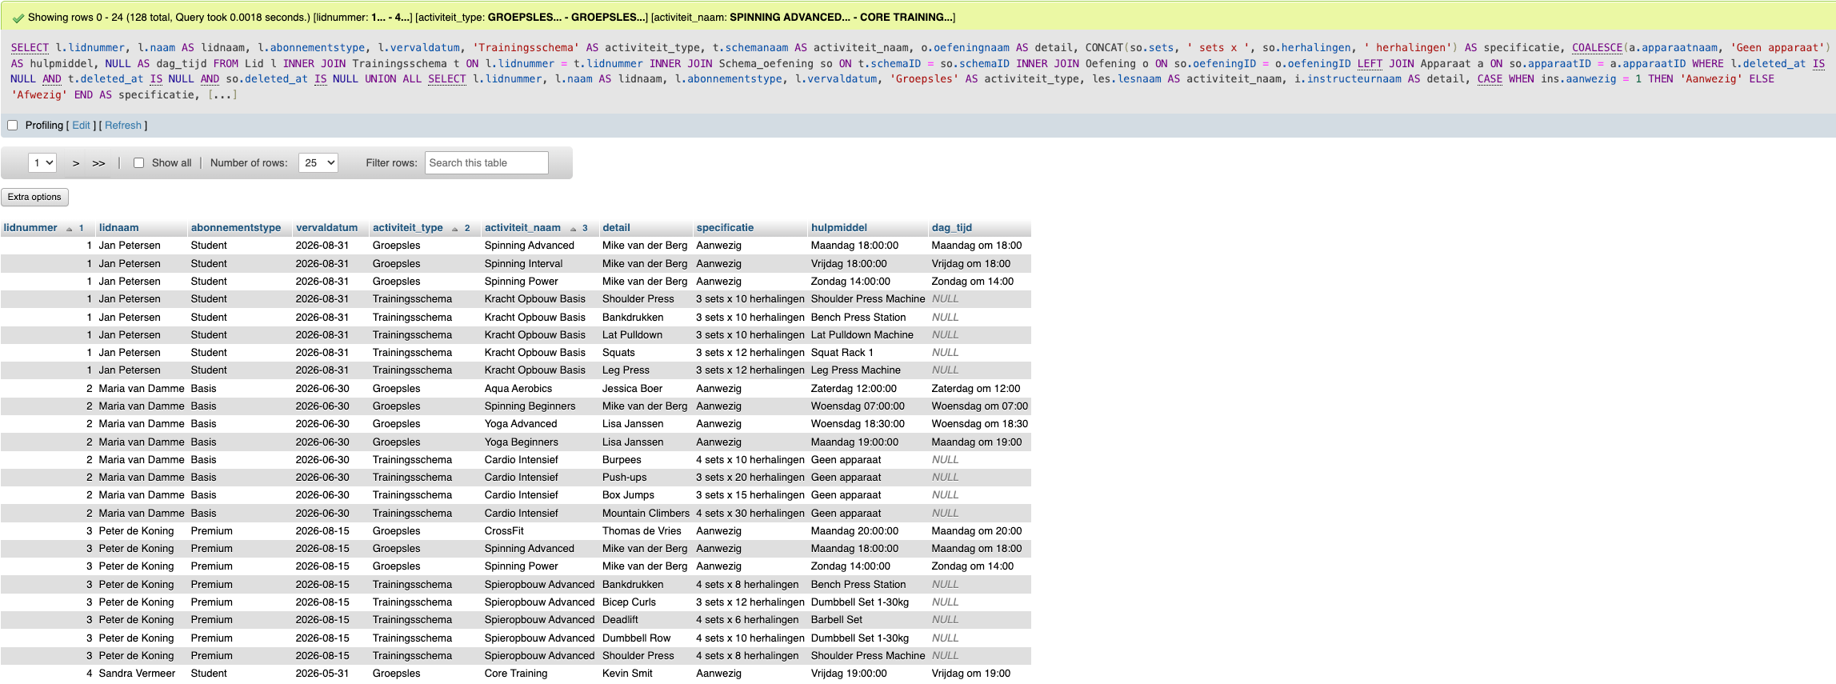Sort by the vervaldatum column header
The image size is (1836, 684).
(x=326, y=228)
